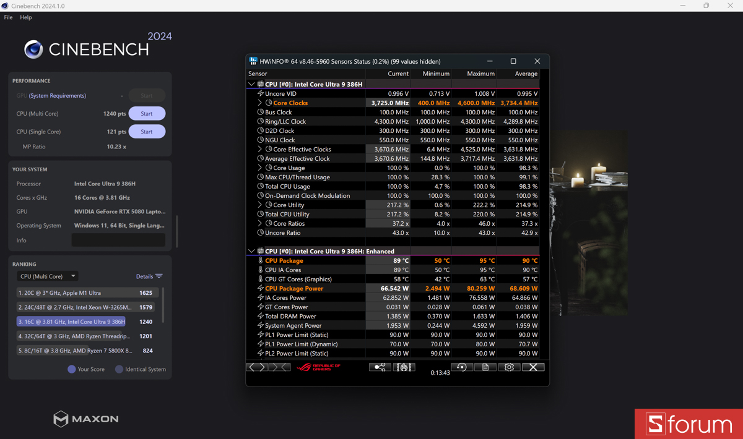Click the Ring/LLC Clock sensor row

(393, 121)
